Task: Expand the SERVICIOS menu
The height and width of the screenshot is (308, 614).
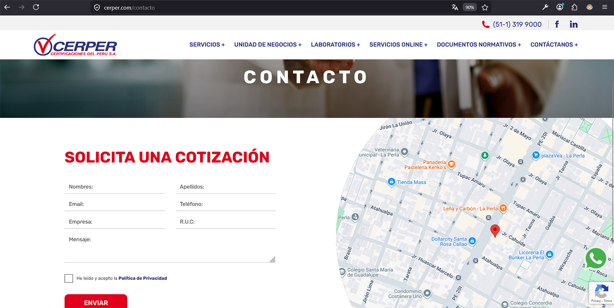Action: click(x=207, y=44)
